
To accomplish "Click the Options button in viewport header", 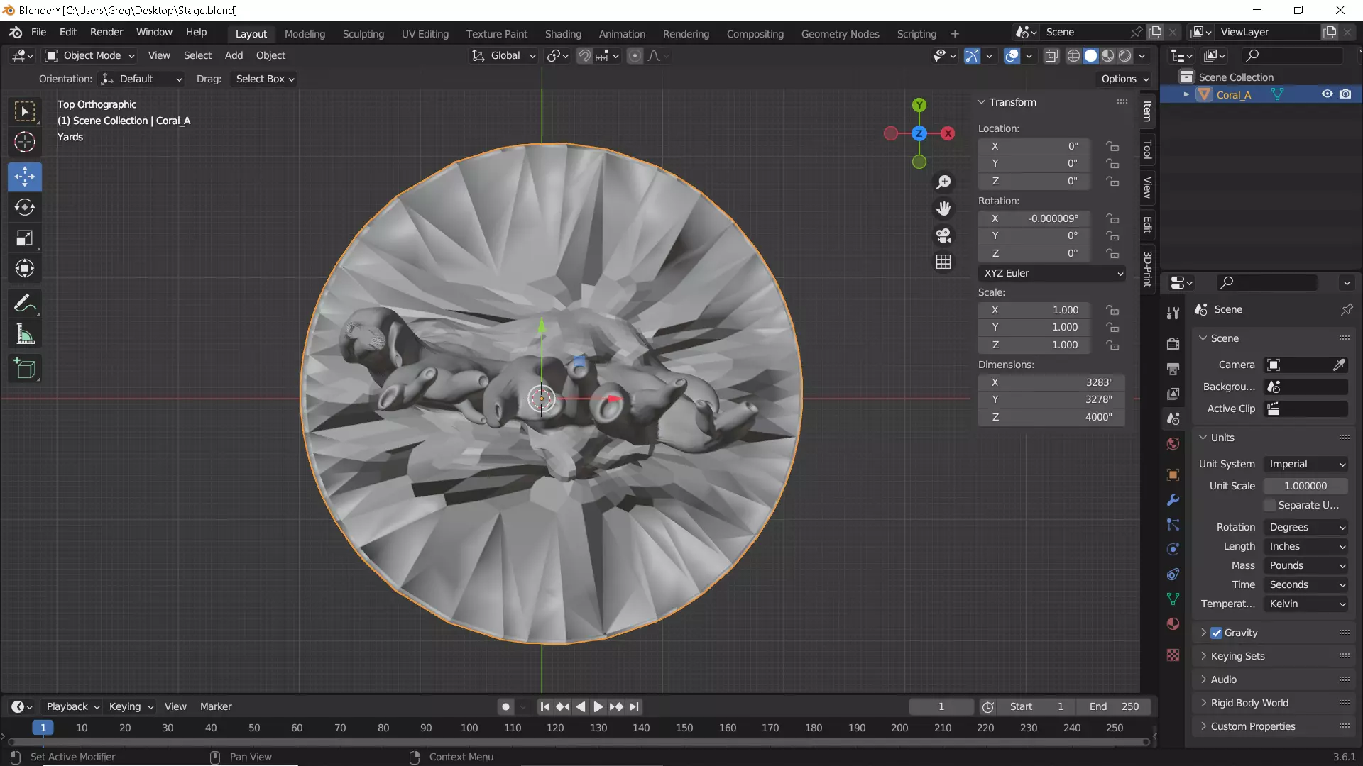I will pos(1124,79).
